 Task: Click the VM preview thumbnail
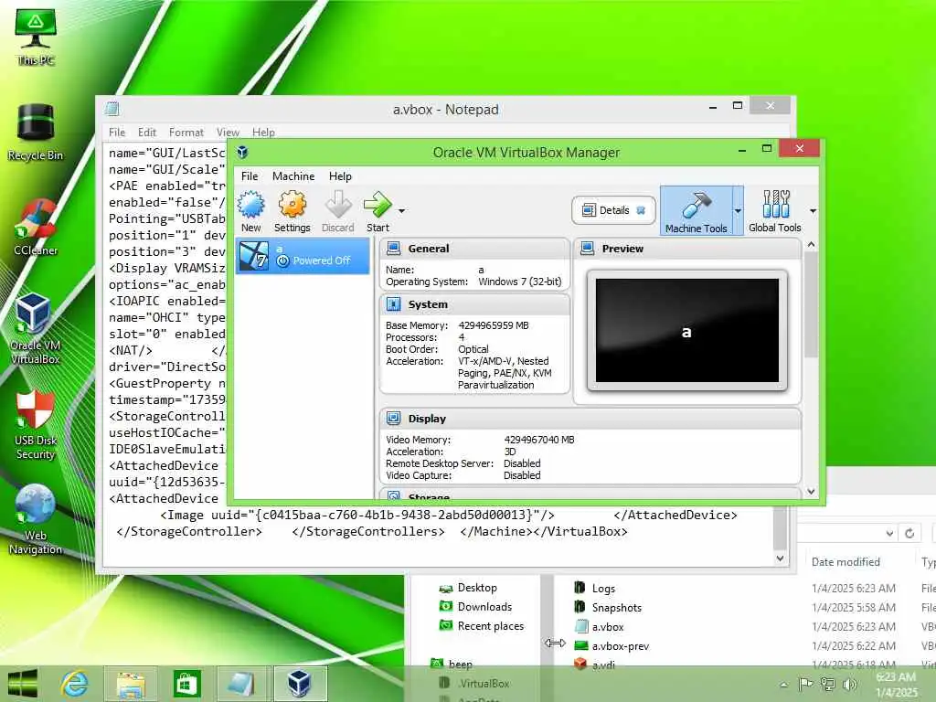pos(687,330)
